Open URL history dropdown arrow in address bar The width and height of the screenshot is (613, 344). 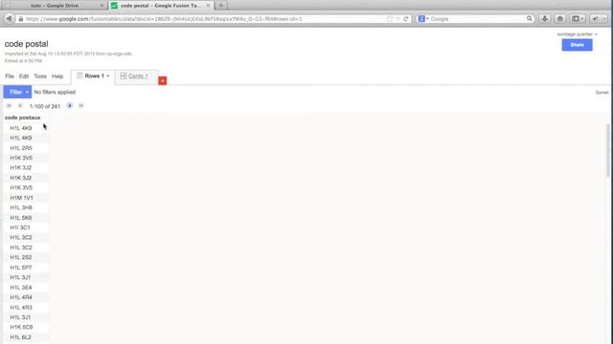[x=397, y=19]
